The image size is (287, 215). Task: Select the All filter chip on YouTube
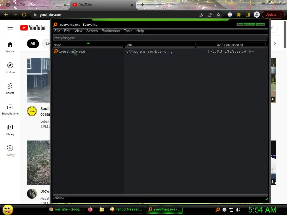click(33, 43)
